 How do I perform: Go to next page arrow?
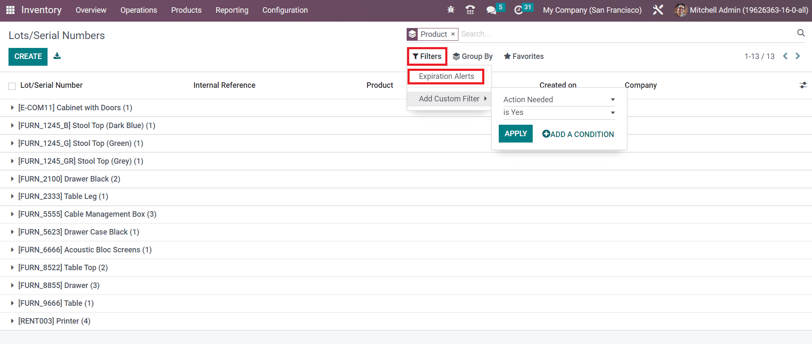pyautogui.click(x=798, y=56)
